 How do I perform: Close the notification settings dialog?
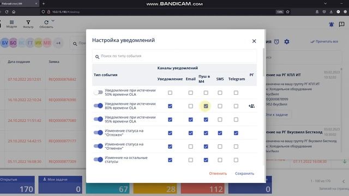[254, 41]
